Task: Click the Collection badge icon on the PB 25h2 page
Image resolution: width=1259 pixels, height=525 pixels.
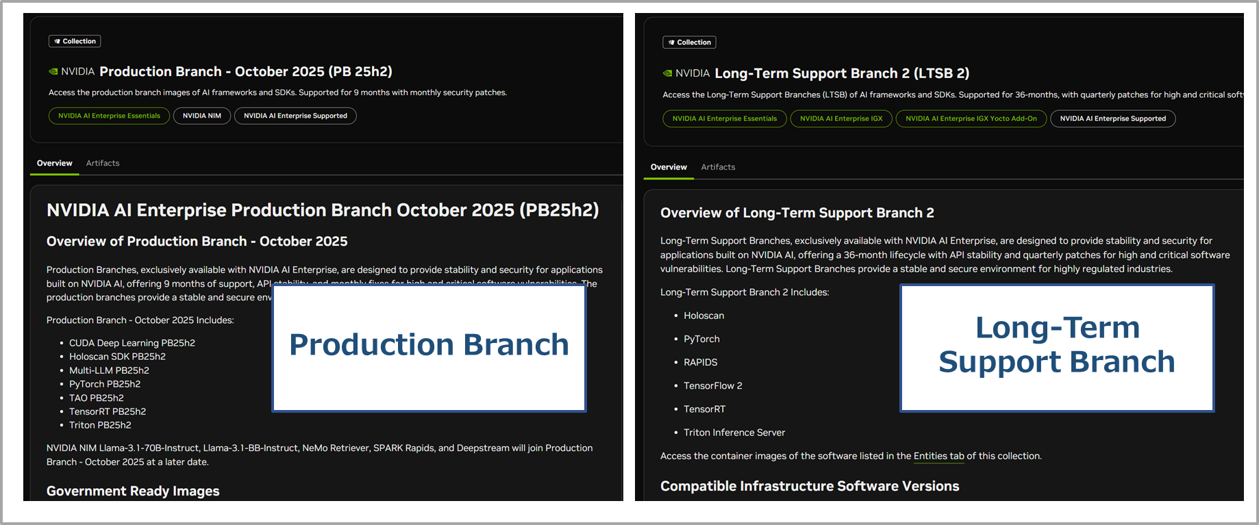Action: point(58,42)
